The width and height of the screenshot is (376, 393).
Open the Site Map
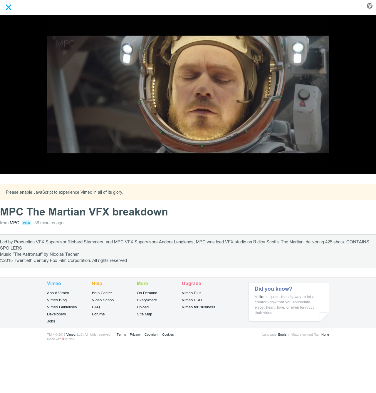click(x=145, y=314)
